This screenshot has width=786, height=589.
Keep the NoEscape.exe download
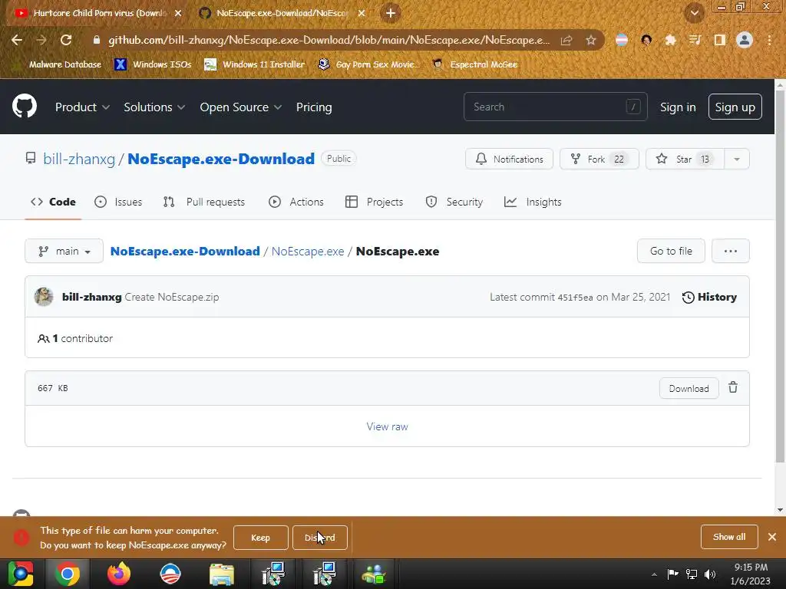[x=261, y=538]
